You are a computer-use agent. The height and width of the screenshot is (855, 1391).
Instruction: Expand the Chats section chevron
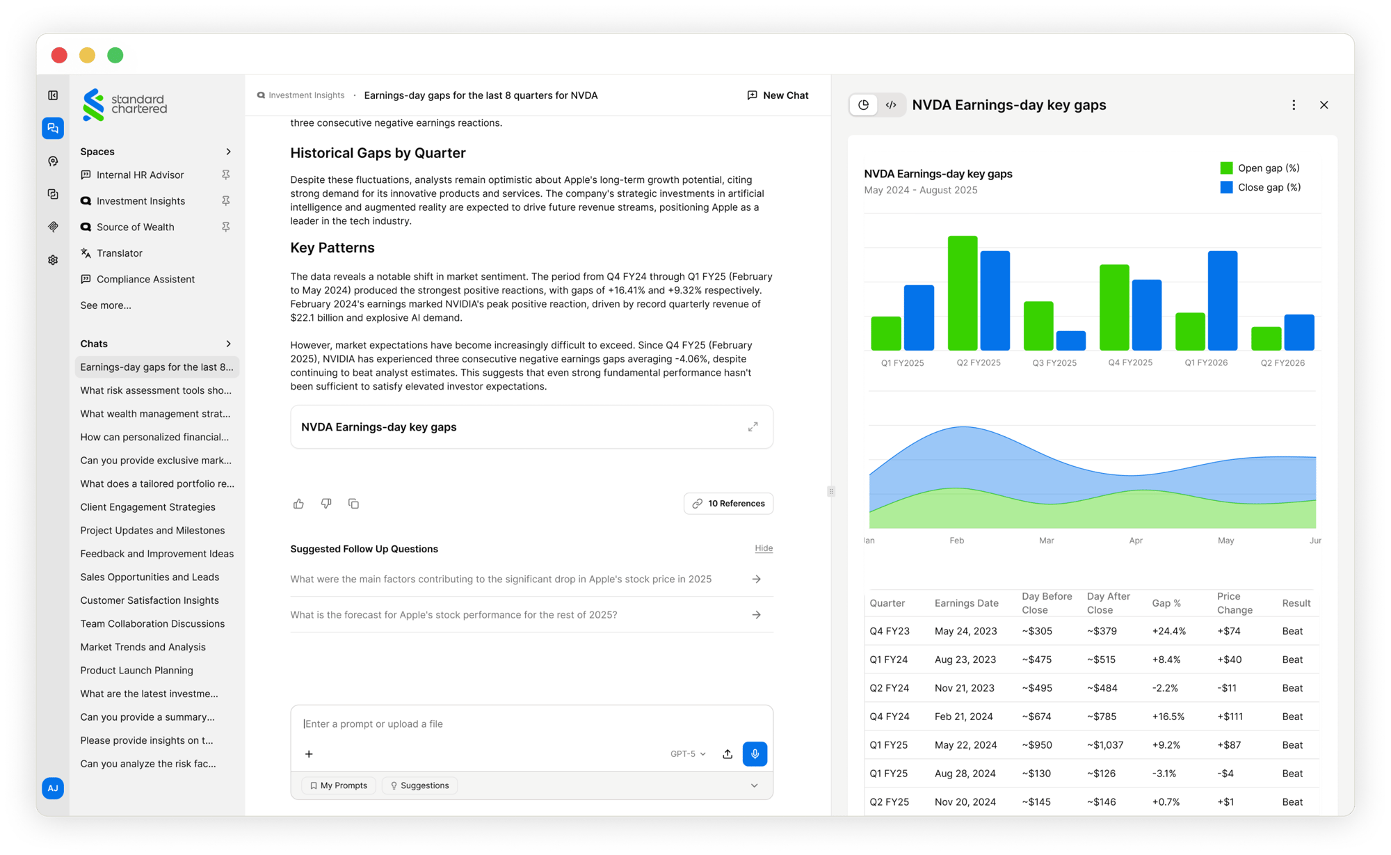[228, 344]
